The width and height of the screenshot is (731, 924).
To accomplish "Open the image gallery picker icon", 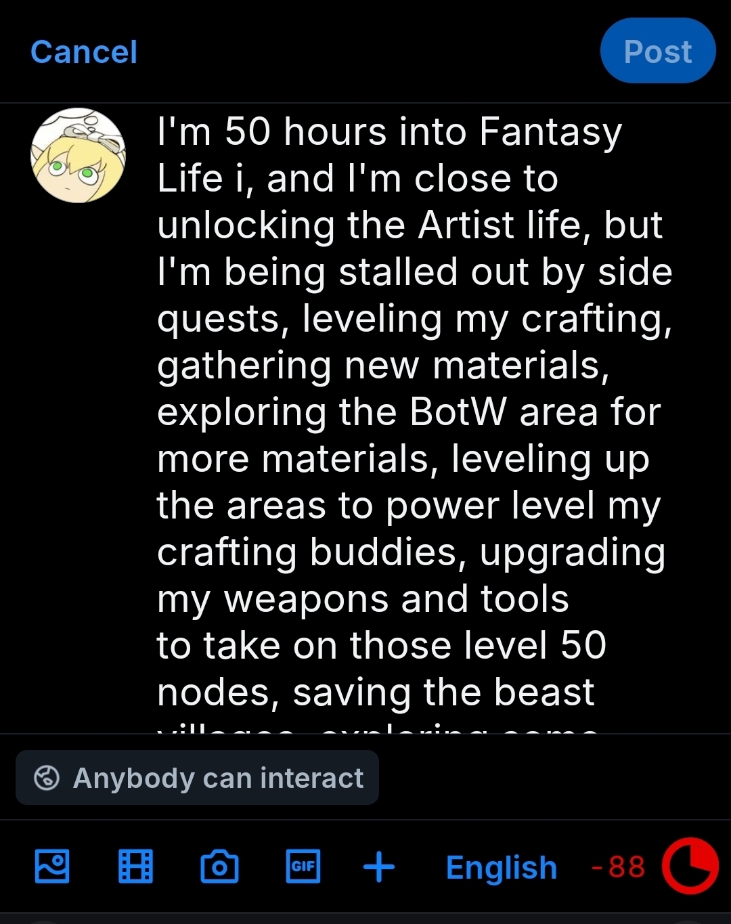I will click(x=52, y=866).
